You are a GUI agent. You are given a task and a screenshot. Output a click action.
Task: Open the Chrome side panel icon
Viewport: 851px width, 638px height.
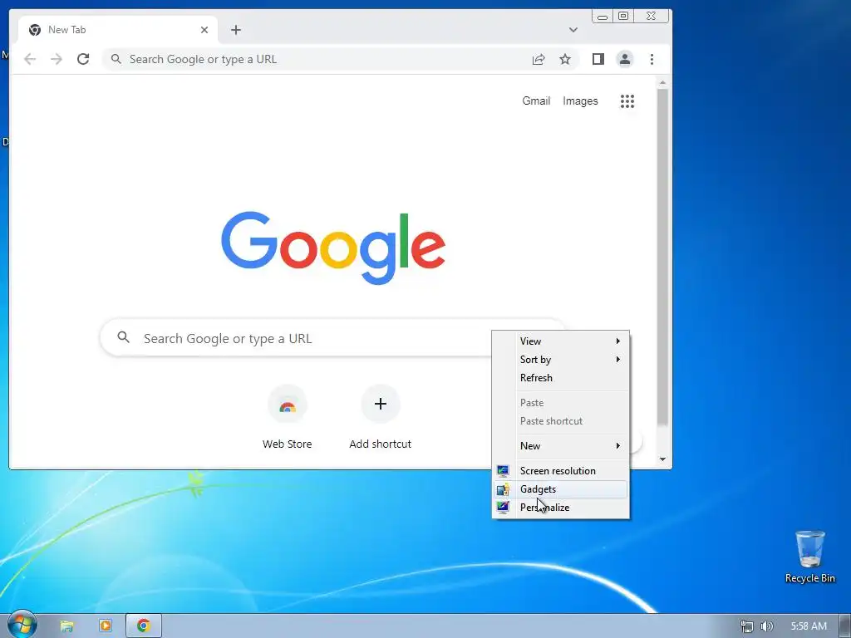(x=598, y=59)
